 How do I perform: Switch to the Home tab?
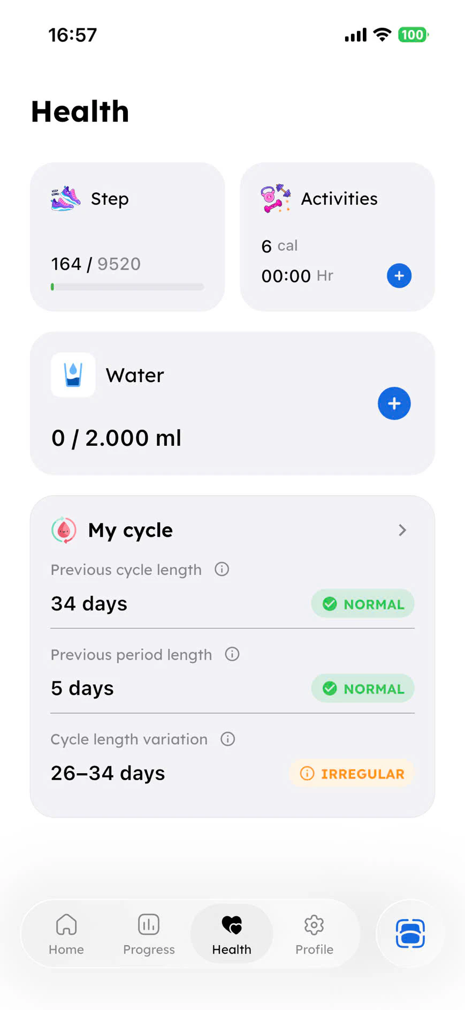click(x=66, y=934)
